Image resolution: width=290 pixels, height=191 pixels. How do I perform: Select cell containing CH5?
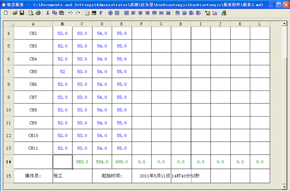click(33, 71)
